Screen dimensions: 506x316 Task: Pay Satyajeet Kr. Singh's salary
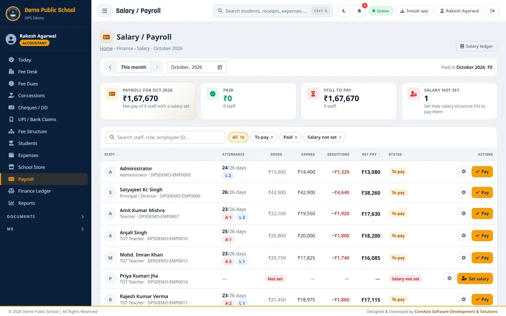pos(482,192)
